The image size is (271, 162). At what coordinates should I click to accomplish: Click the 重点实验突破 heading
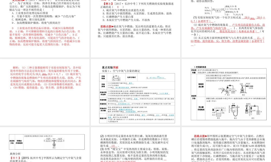[110, 67]
